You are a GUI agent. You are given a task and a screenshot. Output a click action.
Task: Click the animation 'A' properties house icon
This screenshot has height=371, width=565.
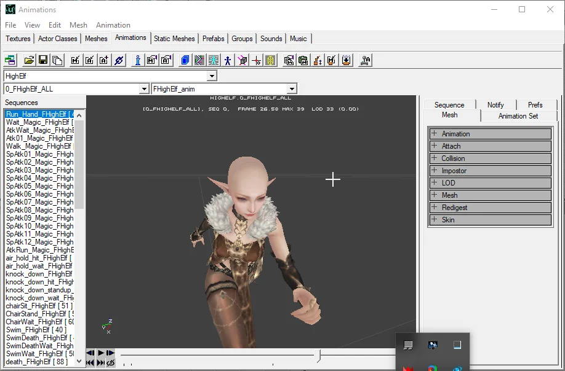(166, 60)
